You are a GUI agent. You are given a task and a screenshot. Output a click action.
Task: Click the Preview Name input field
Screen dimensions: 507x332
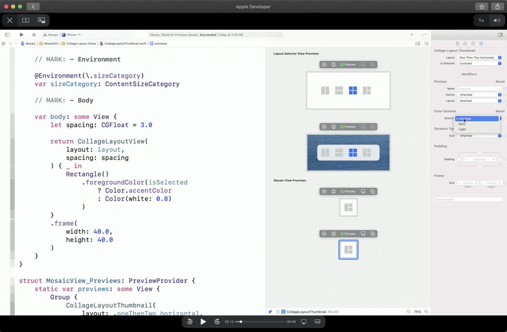pos(480,89)
